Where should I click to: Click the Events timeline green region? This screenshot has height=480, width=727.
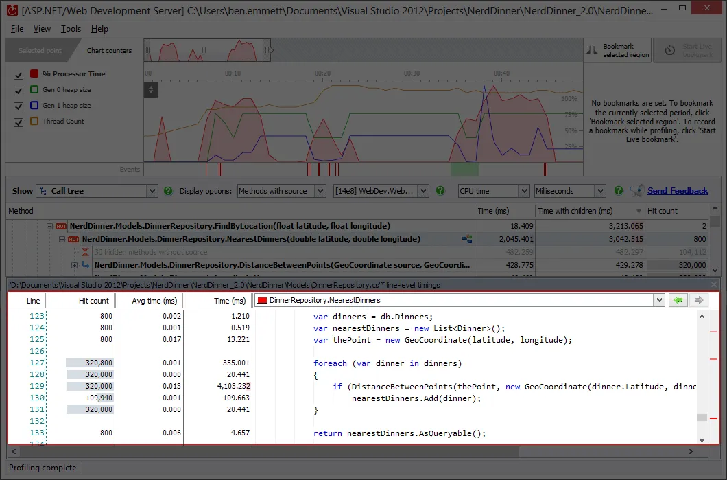[464, 169]
